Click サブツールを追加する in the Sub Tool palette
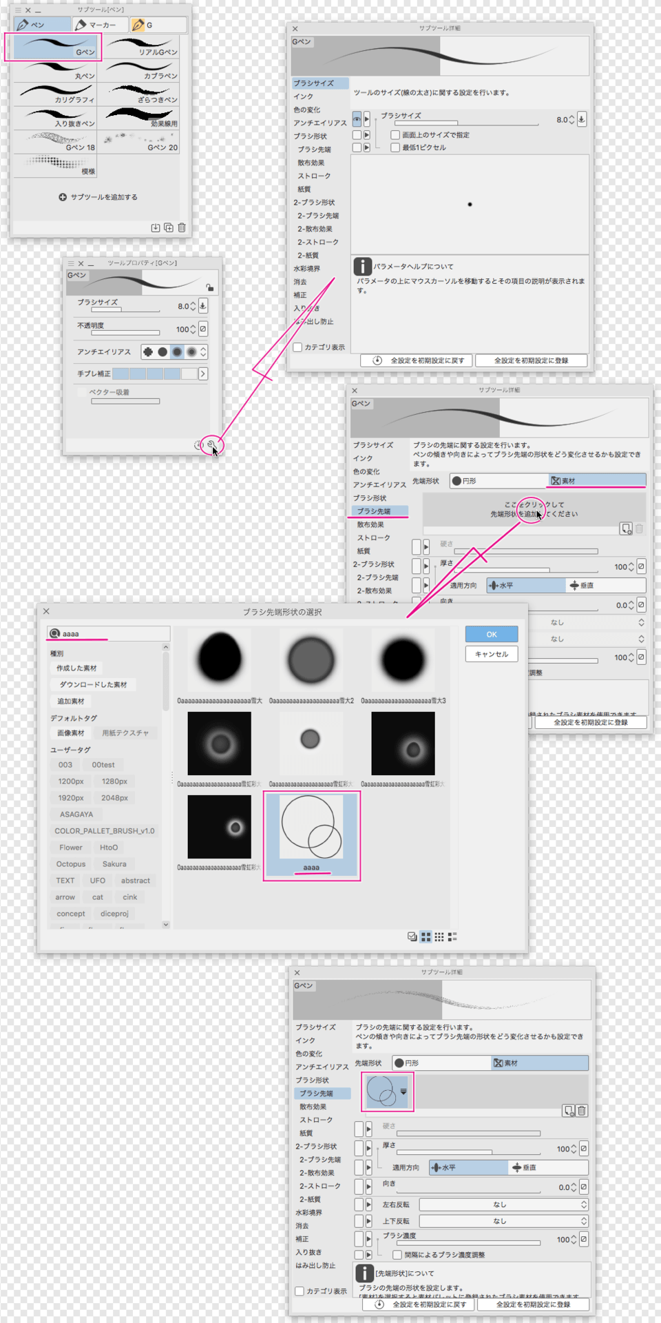This screenshot has height=1323, width=661. (98, 197)
